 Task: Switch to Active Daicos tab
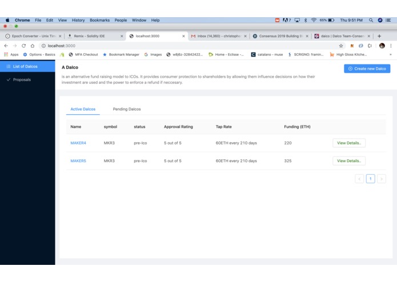click(83, 109)
